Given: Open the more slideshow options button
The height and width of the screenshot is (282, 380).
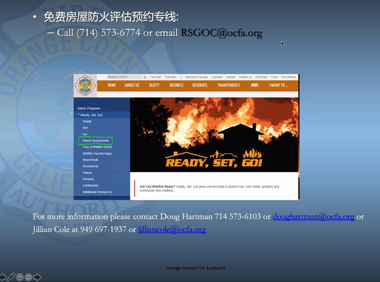Looking at the screenshot, I should 28,277.
